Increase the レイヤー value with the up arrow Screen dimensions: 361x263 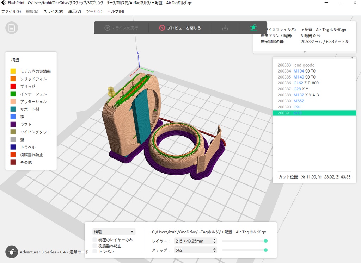(214, 239)
